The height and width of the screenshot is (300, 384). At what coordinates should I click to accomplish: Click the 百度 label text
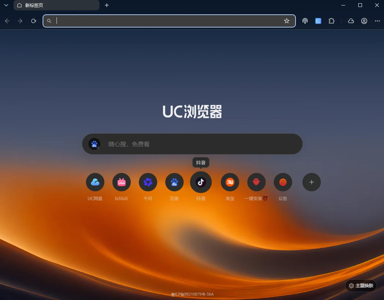pos(174,198)
